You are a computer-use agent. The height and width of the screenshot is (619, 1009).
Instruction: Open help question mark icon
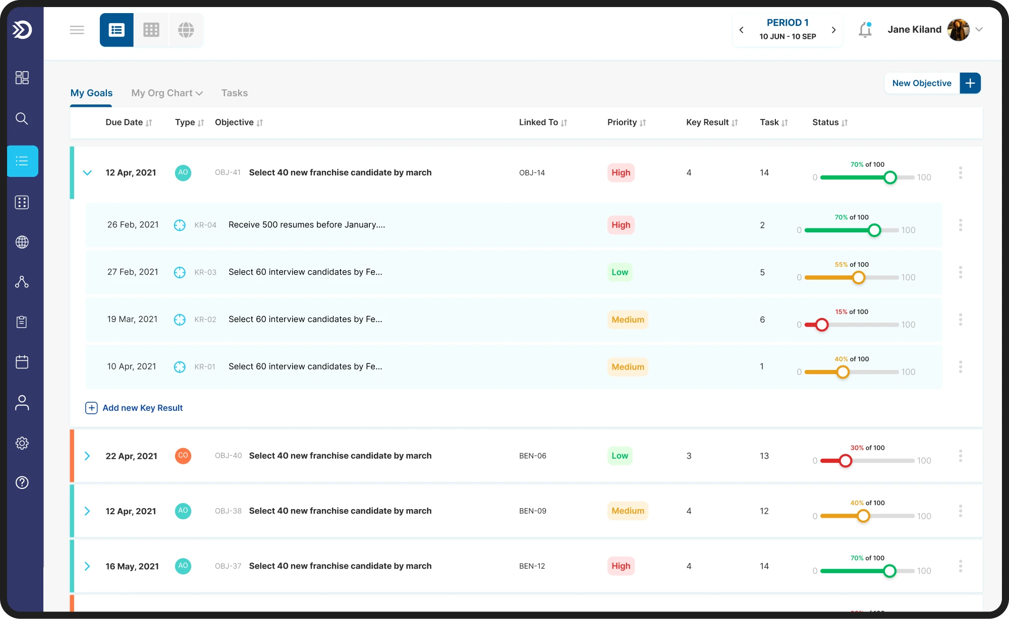(x=22, y=482)
